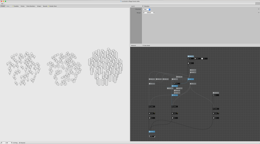Select the rendered stack1 node

(x=152, y=136)
